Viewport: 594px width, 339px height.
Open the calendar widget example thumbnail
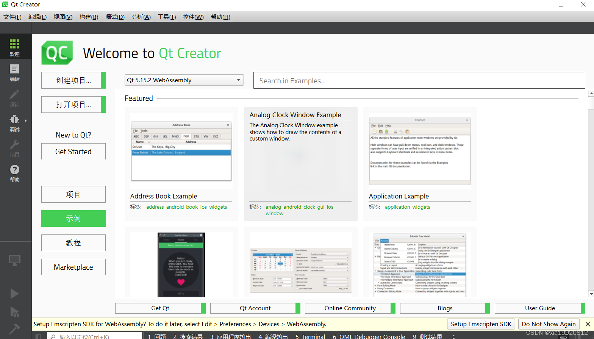pos(301,270)
